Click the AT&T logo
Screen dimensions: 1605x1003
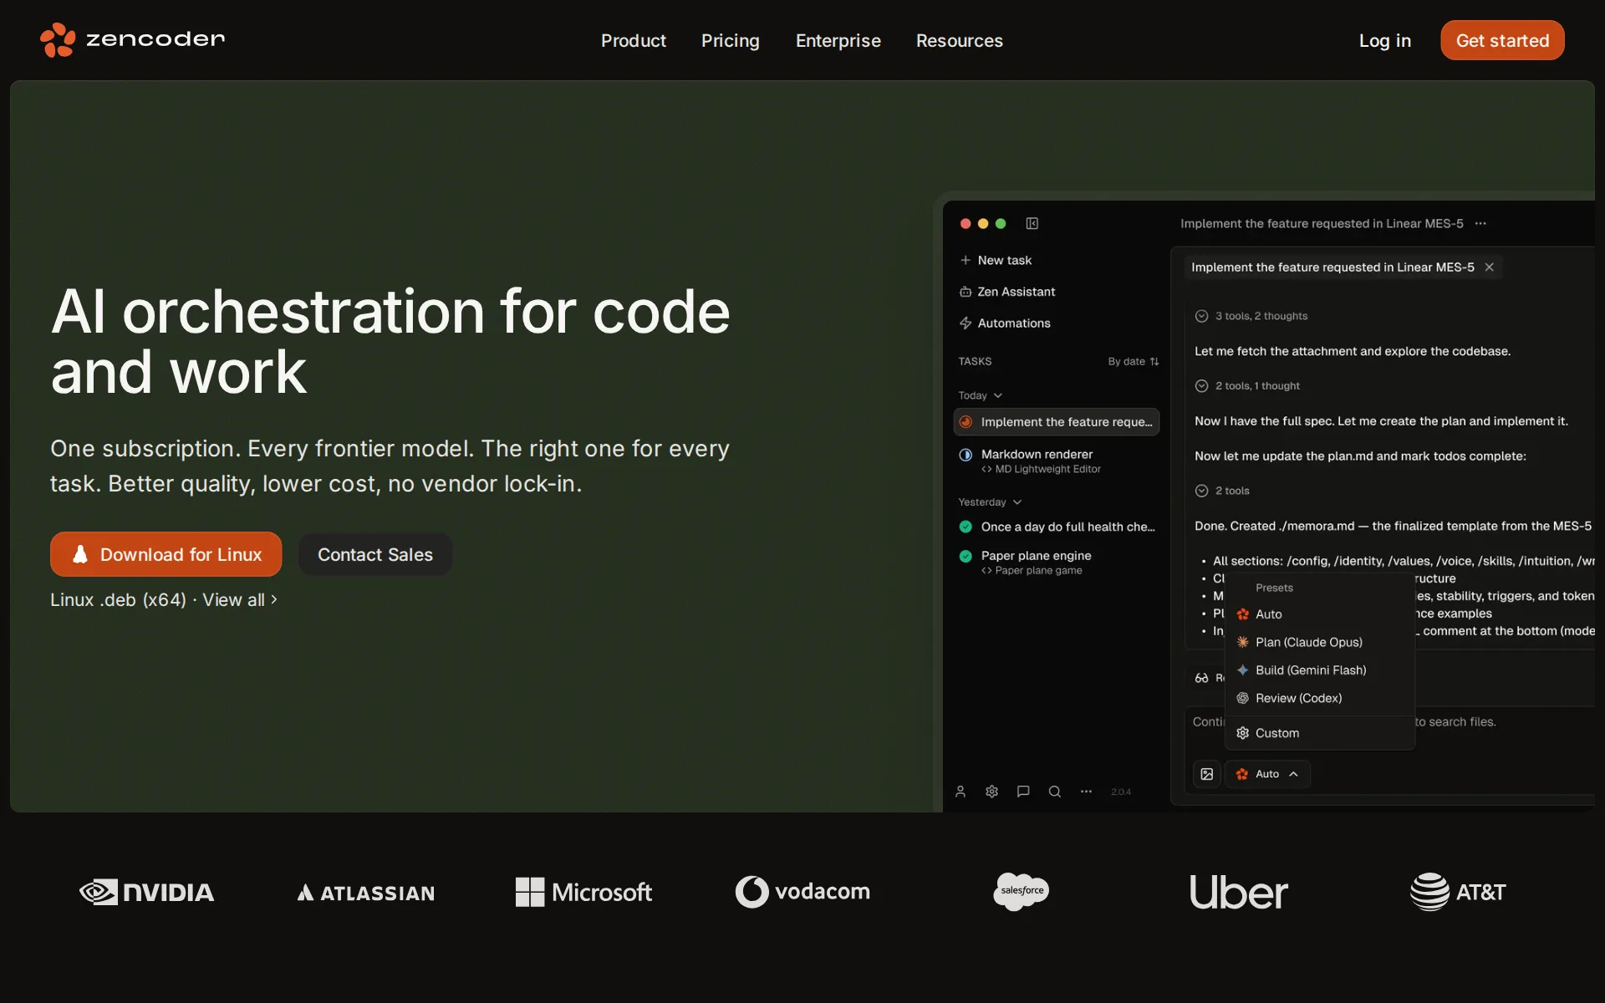click(x=1458, y=892)
